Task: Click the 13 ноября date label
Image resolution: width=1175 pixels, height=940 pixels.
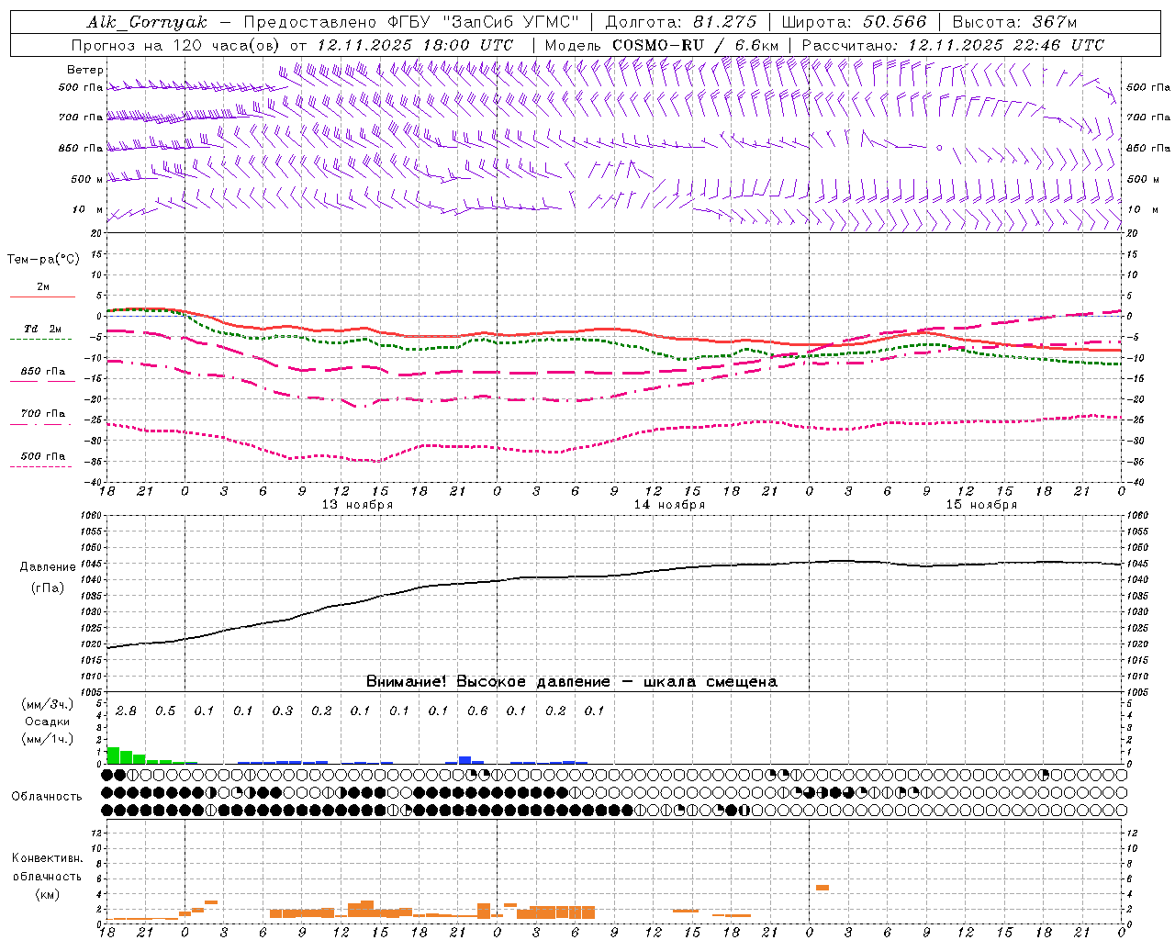Action: (x=357, y=505)
